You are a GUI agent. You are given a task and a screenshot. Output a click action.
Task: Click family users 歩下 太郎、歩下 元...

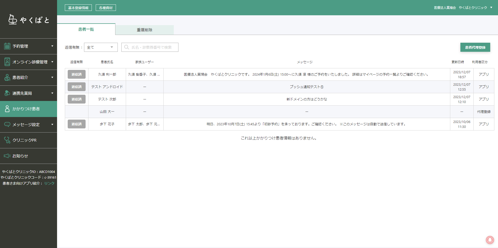pyautogui.click(x=144, y=124)
